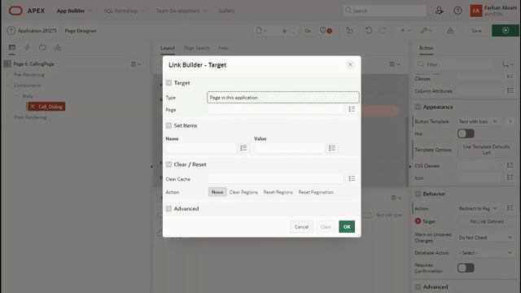This screenshot has height=293, width=521.
Task: Click the OK button
Action: pyautogui.click(x=347, y=227)
